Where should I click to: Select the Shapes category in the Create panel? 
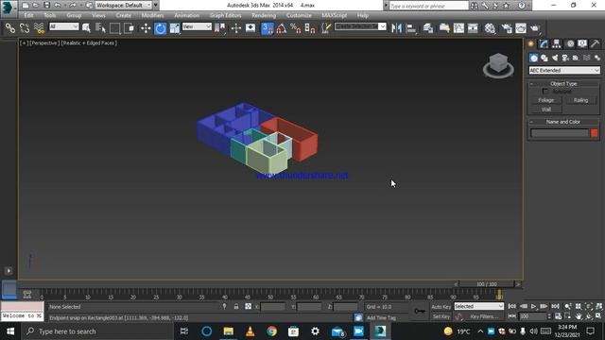[x=544, y=58]
